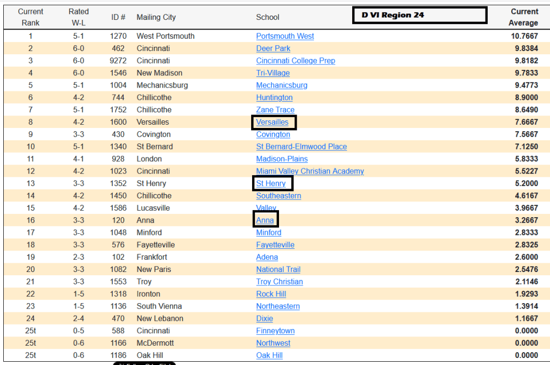Screen dimensions: 550x365
Task: Open the Covington school link
Action: (x=273, y=134)
